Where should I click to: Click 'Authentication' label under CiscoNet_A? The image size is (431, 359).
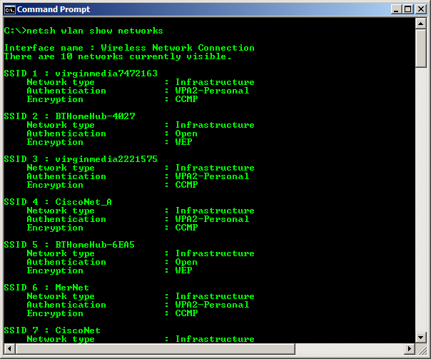coord(66,219)
